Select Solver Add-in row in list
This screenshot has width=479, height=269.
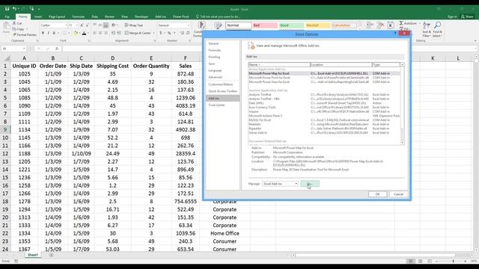click(324, 133)
